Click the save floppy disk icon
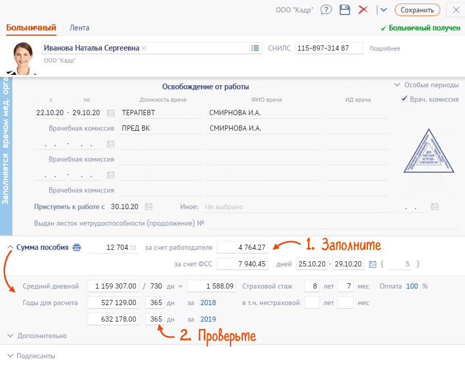 pyautogui.click(x=345, y=10)
